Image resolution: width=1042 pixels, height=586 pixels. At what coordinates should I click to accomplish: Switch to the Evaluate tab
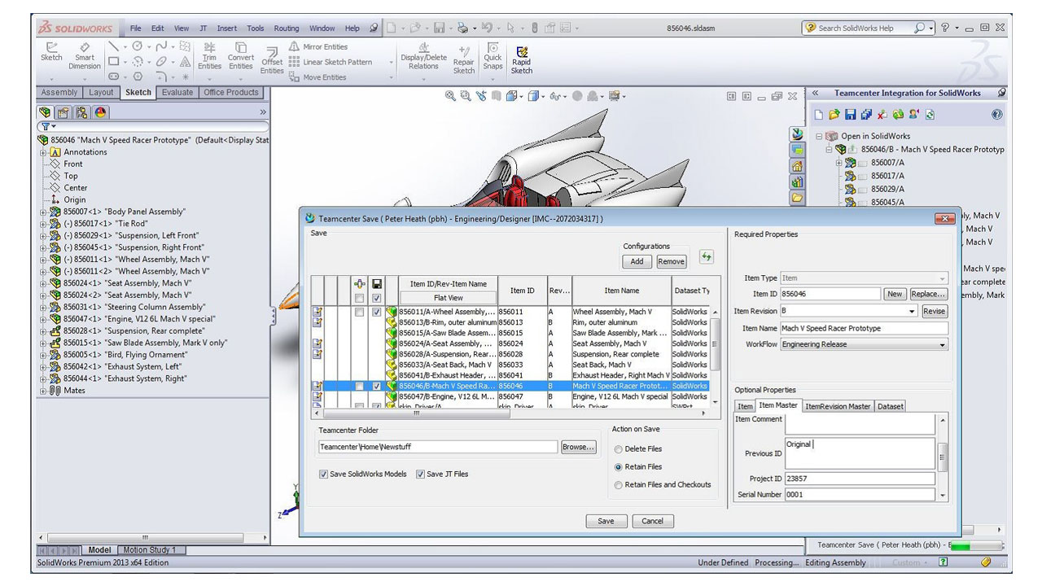tap(177, 92)
